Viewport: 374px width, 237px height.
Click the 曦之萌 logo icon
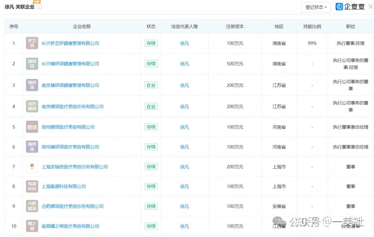(32, 226)
